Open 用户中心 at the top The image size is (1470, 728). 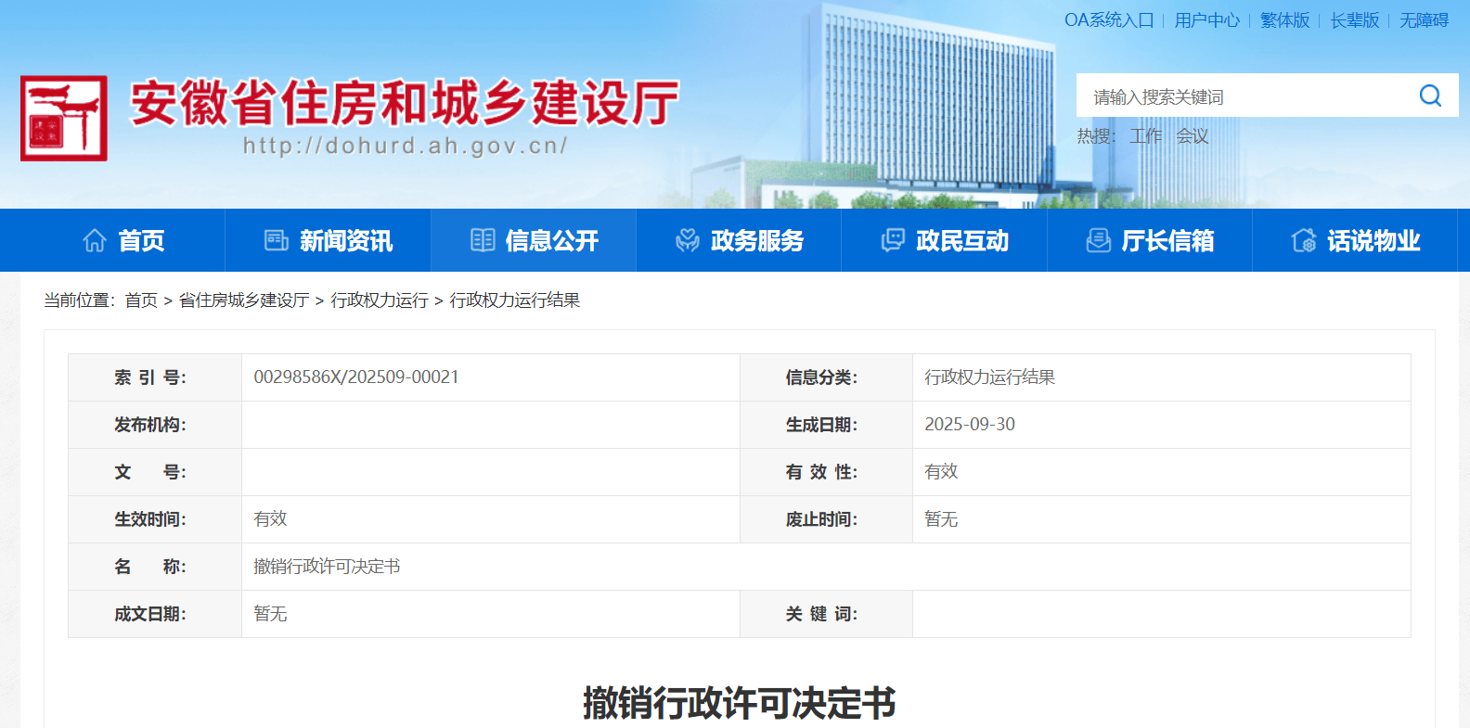[x=1206, y=20]
